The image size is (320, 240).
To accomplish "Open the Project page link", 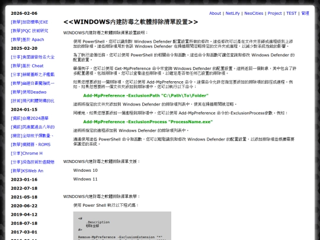I will coord(275,13).
